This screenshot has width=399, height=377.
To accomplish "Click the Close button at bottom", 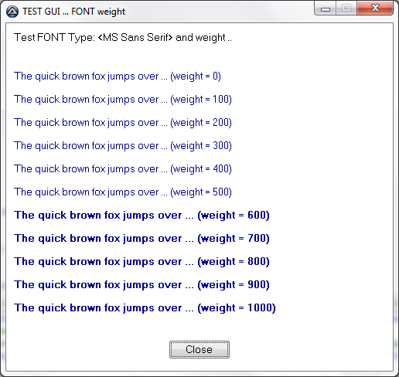I will [199, 349].
